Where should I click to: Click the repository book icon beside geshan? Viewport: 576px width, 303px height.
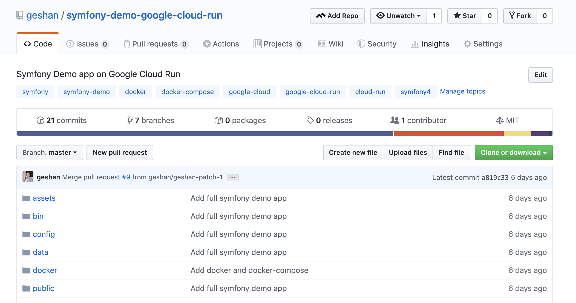[x=20, y=15]
